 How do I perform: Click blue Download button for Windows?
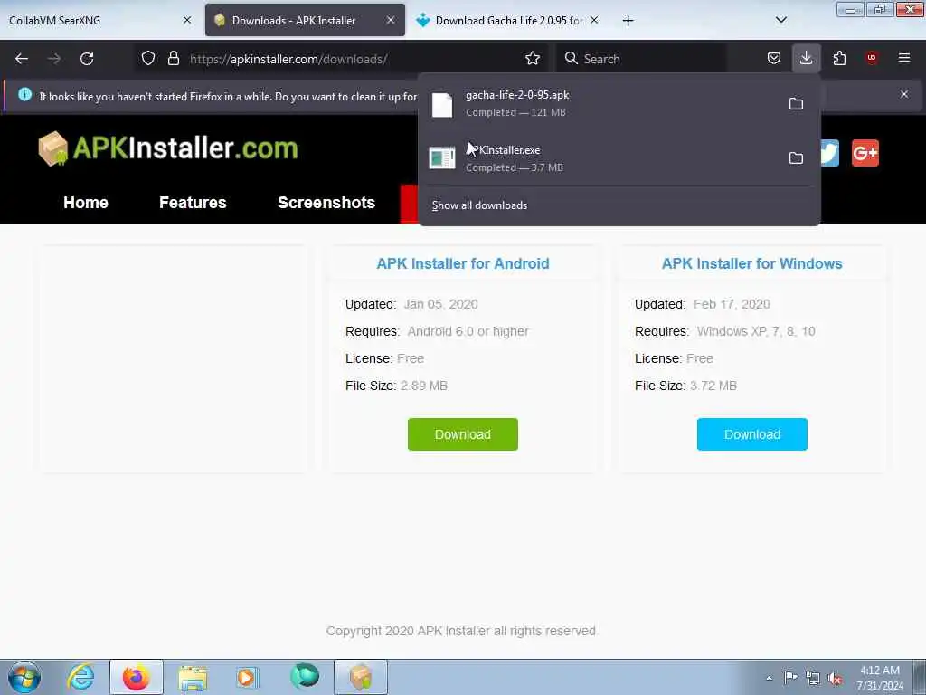click(x=751, y=434)
